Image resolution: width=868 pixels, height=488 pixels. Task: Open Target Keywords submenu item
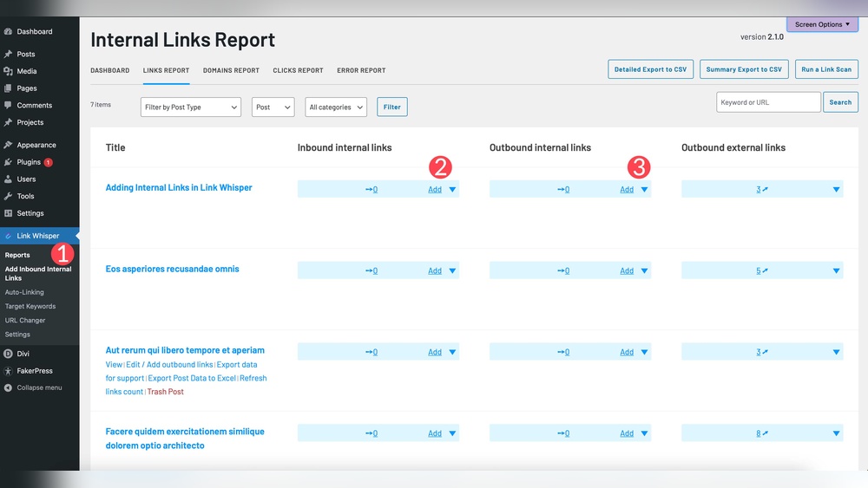[x=30, y=306]
